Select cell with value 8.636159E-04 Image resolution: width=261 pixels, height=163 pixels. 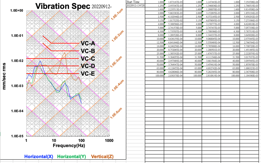(x=173, y=39)
